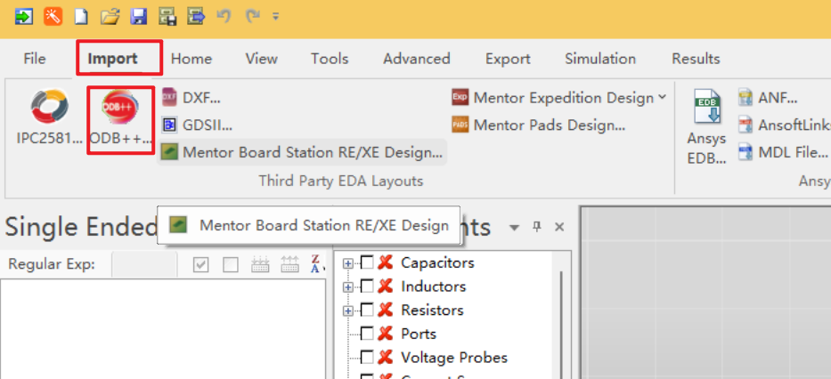The width and height of the screenshot is (831, 379).
Task: Check the Voltage Probes checkbox
Action: tap(367, 358)
